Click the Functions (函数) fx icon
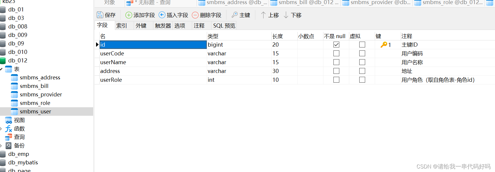Screen dimensions: 495x172 pyautogui.click(x=9, y=129)
